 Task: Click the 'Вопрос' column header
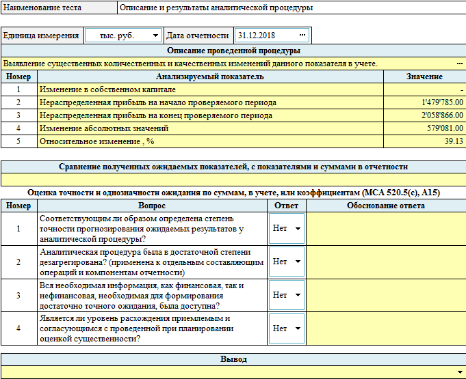click(x=152, y=206)
